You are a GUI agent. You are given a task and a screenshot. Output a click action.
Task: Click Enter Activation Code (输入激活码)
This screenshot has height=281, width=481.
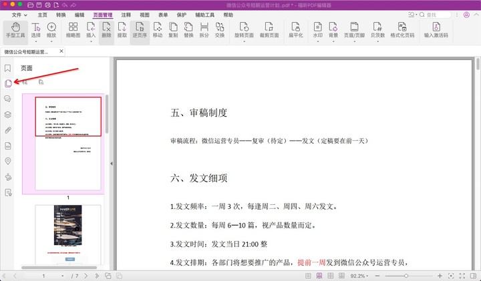(x=436, y=30)
